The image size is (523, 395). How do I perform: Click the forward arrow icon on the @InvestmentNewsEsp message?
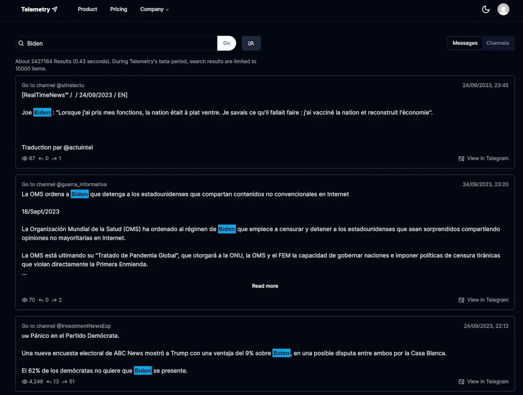pyautogui.click(x=65, y=382)
